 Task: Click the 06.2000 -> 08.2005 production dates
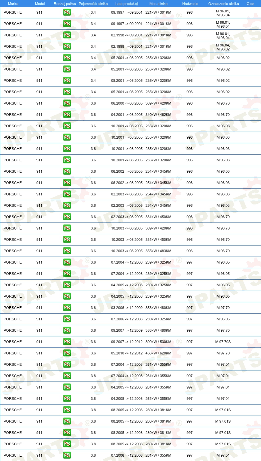[127, 103]
